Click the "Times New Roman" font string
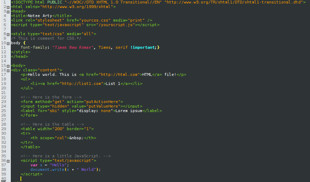This screenshot has height=182, width=310. tap(73, 47)
